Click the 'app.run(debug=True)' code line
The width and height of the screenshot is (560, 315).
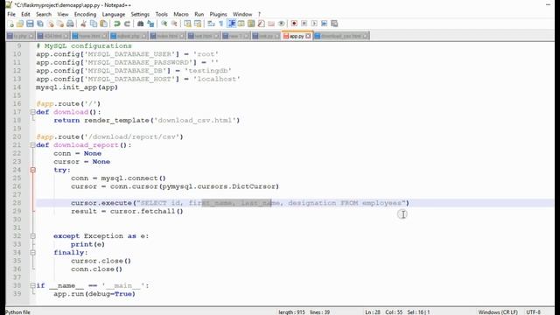[94, 294]
